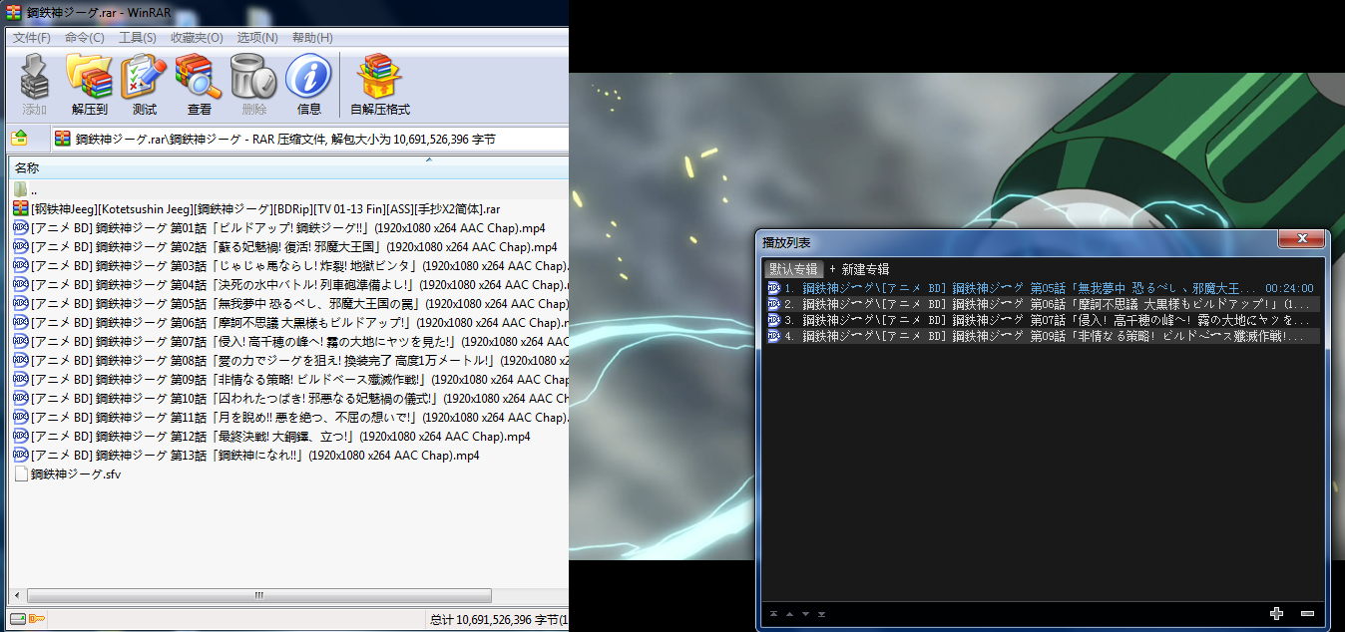
Task: Select playlist item 3 第07話
Action: 1042,320
